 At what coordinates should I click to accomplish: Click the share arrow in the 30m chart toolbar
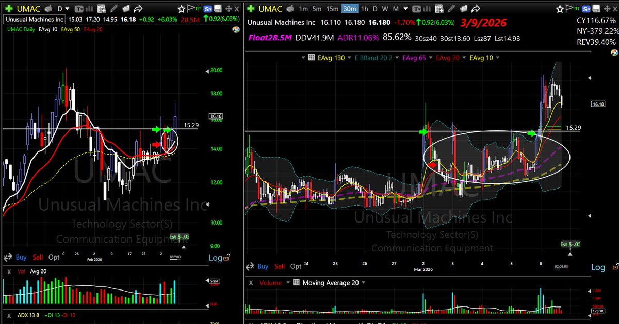click(476, 9)
